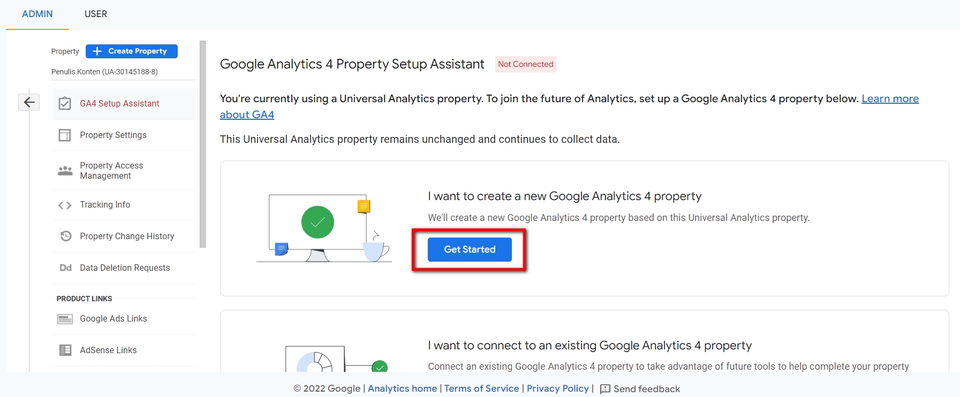Click the Property Change History clock icon

coord(65,236)
